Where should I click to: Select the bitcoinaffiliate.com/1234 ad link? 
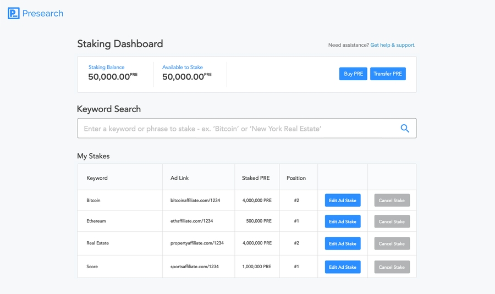pos(195,201)
